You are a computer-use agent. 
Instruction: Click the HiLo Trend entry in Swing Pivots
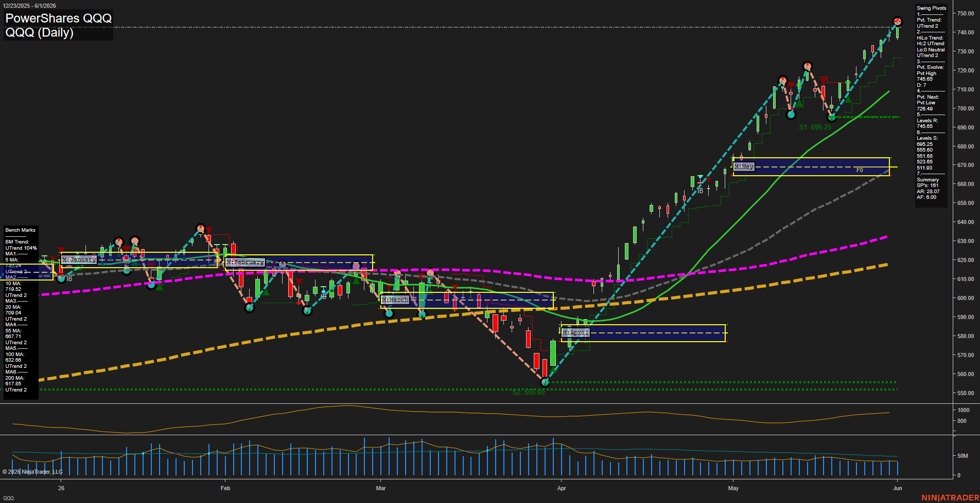coord(930,38)
